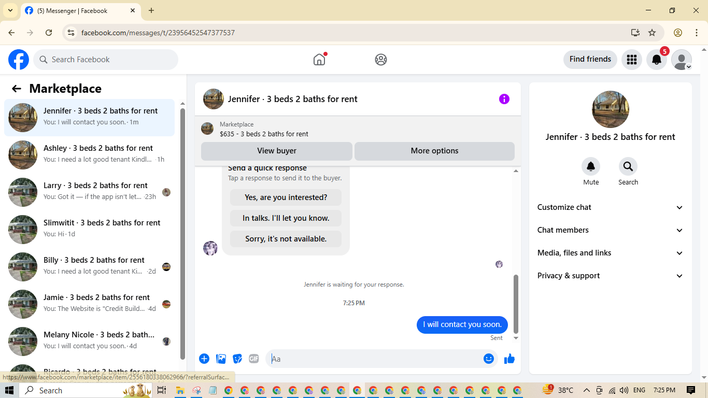
Task: Open more actions plus icon in composer
Action: 204,359
